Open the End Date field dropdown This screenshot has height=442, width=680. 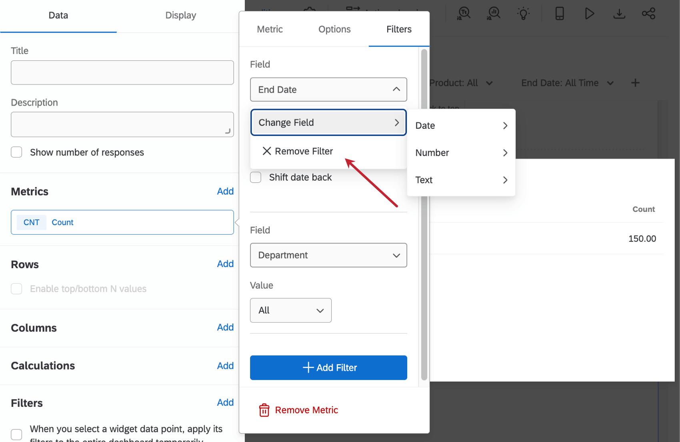[x=328, y=90]
